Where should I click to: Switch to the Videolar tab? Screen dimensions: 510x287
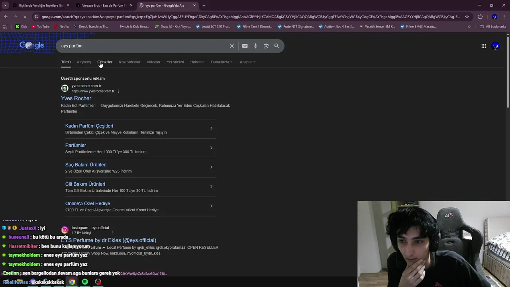(x=153, y=62)
